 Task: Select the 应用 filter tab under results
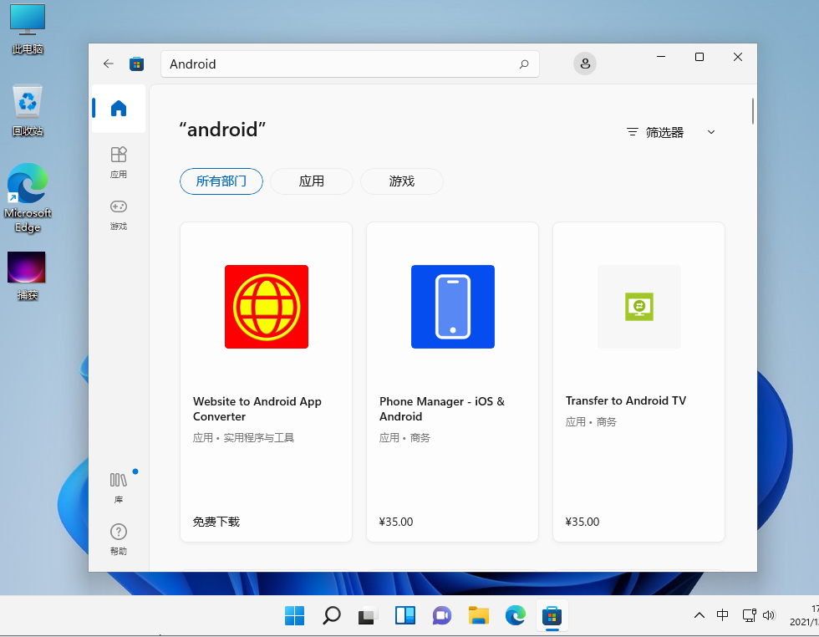(x=312, y=181)
